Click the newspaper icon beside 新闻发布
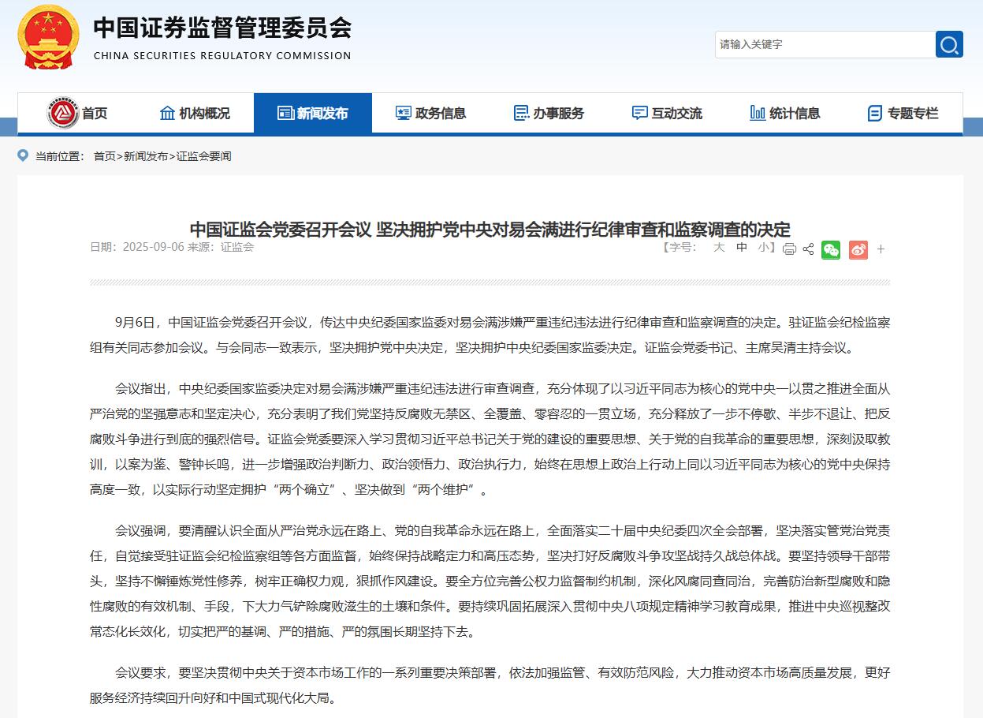This screenshot has width=983, height=718. [x=285, y=113]
